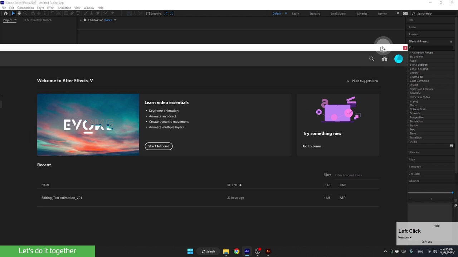Click the Go to Learn link
Image resolution: width=458 pixels, height=257 pixels.
coord(312,146)
